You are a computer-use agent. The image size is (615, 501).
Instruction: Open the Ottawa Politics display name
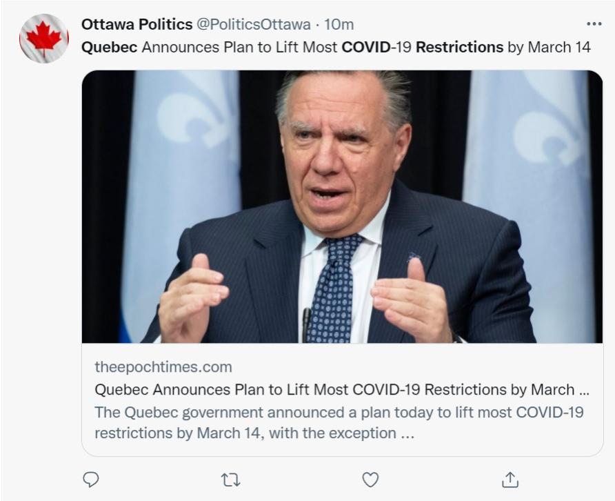click(137, 24)
